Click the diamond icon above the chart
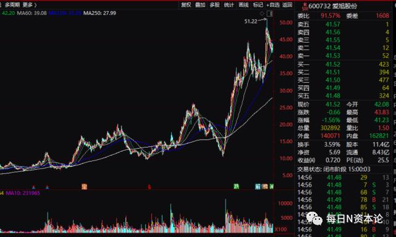Viewport: 396px width, 237px height. click(262, 13)
